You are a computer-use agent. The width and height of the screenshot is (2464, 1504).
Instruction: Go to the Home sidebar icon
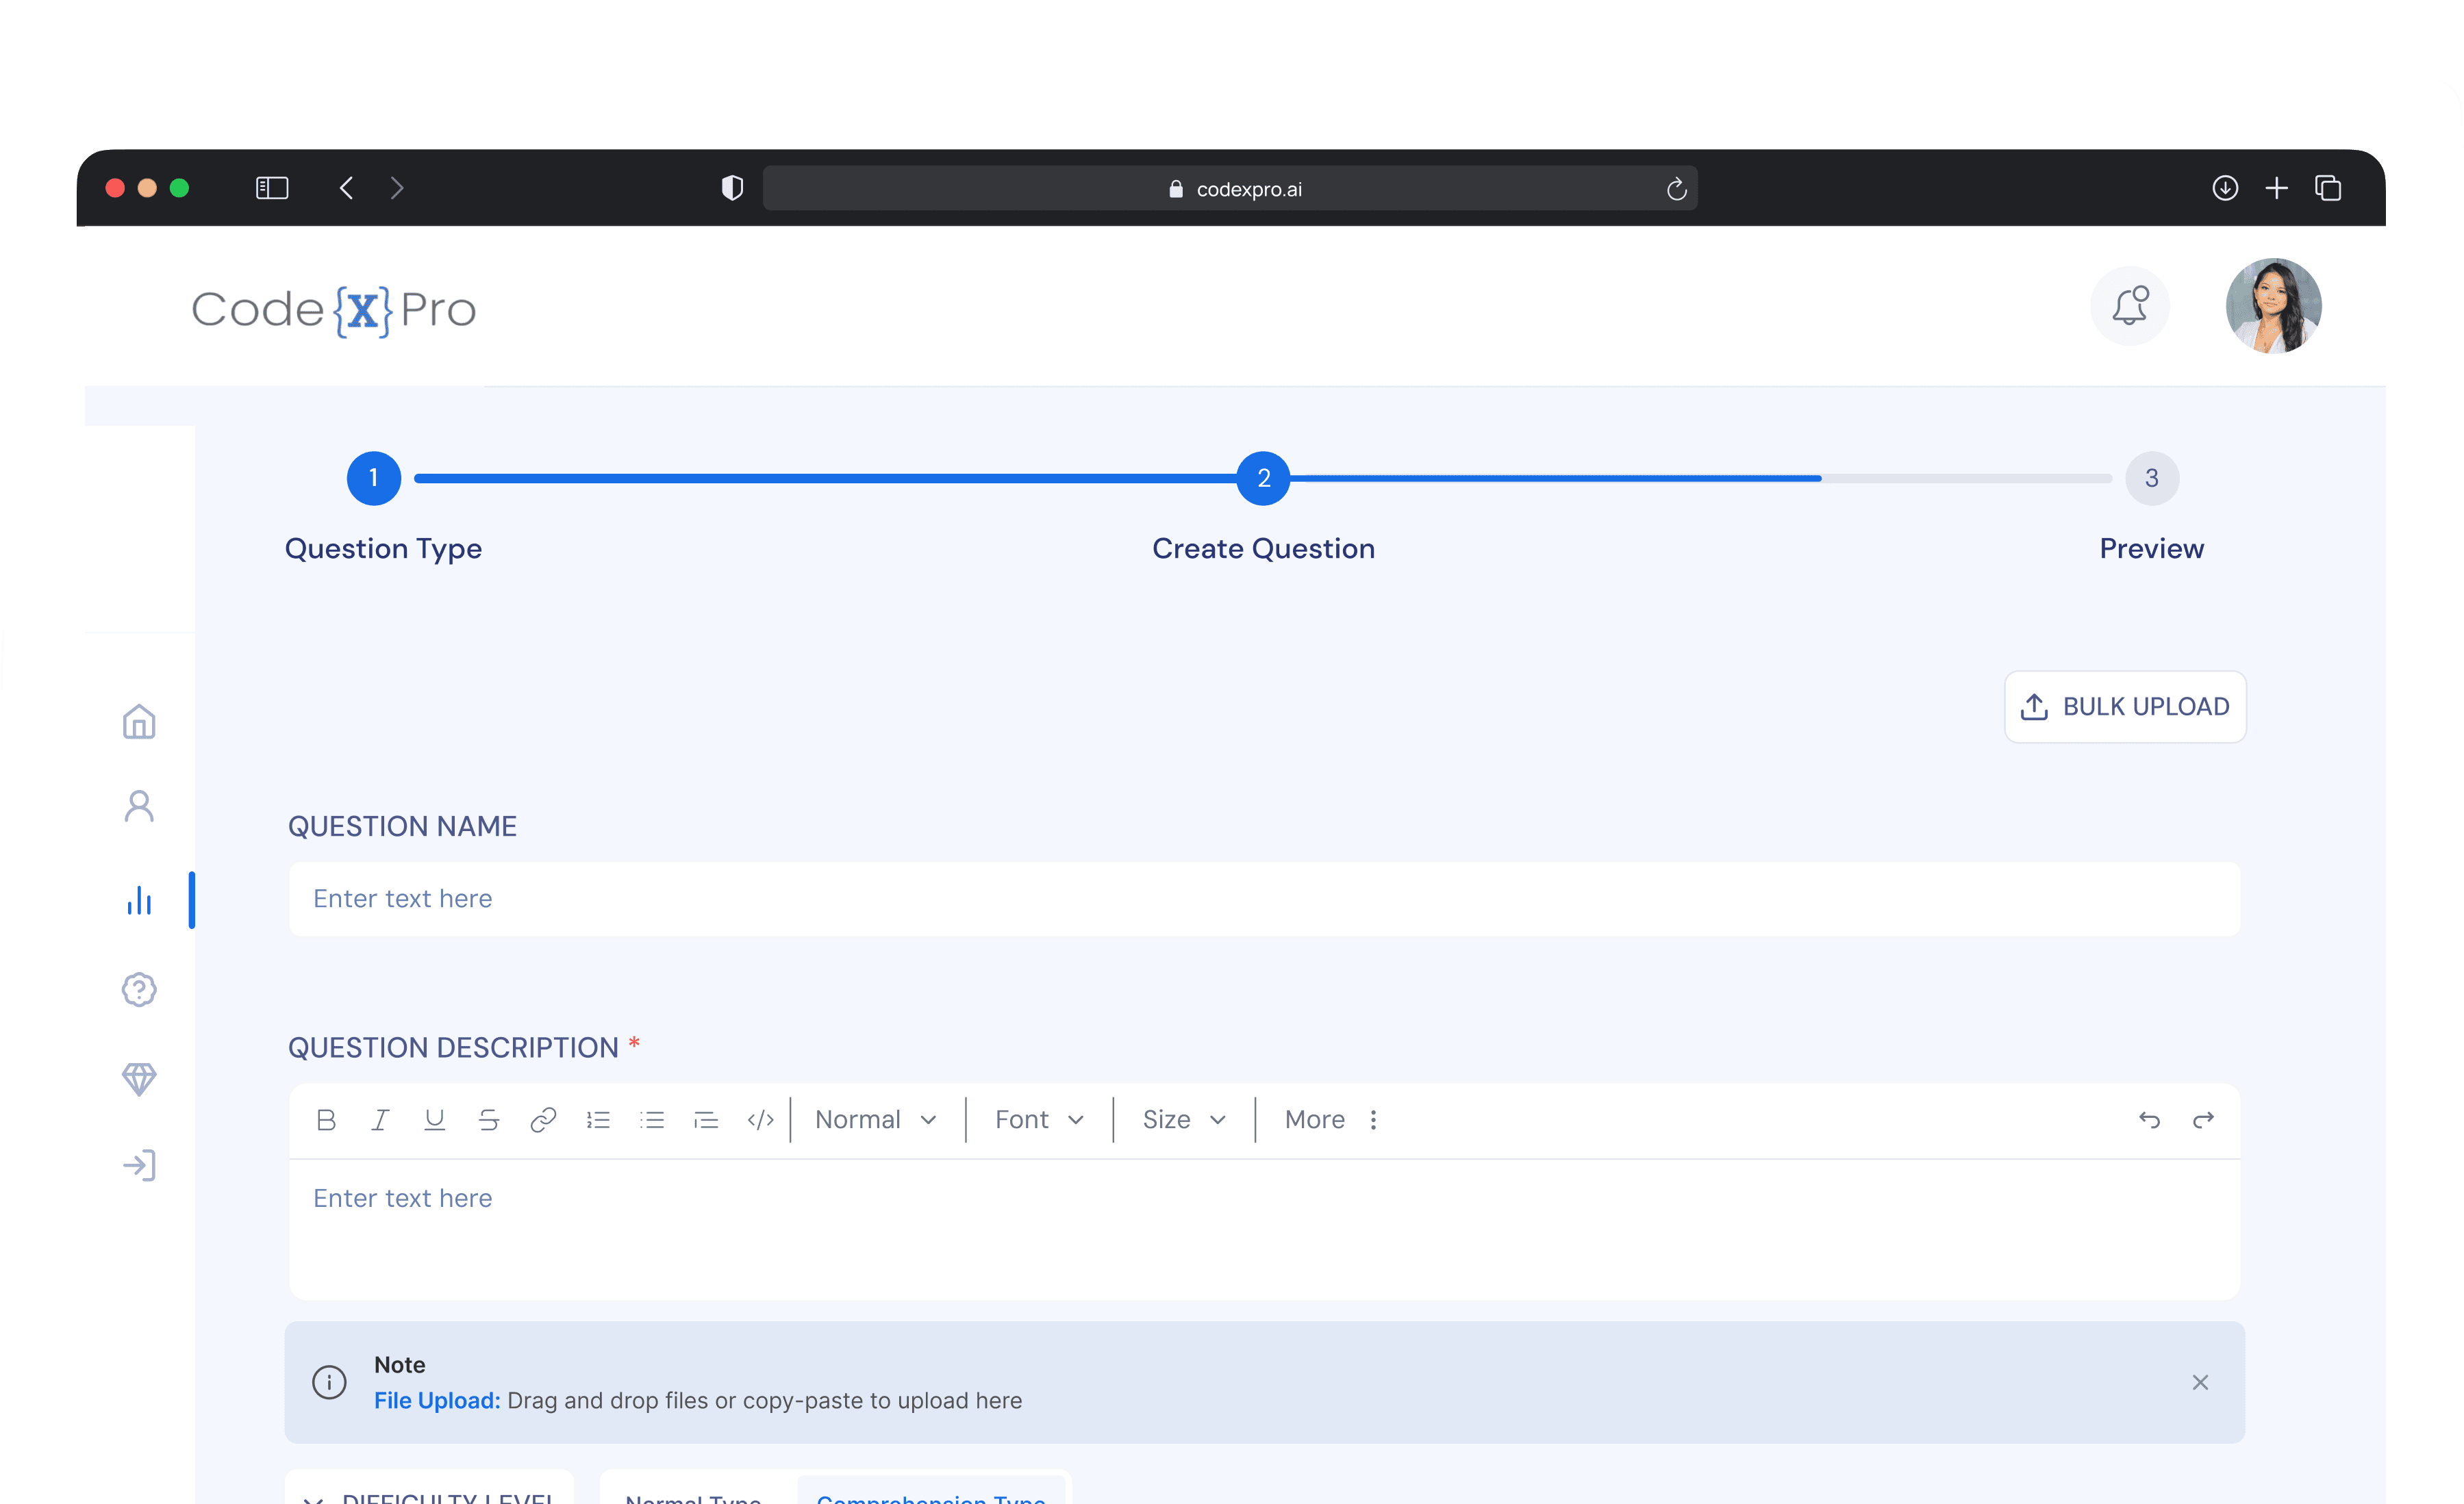pyautogui.click(x=139, y=722)
